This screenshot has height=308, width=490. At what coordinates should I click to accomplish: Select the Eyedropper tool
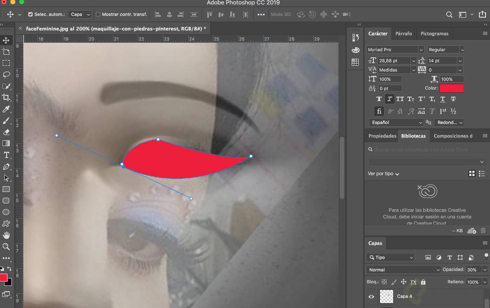pos(6,109)
